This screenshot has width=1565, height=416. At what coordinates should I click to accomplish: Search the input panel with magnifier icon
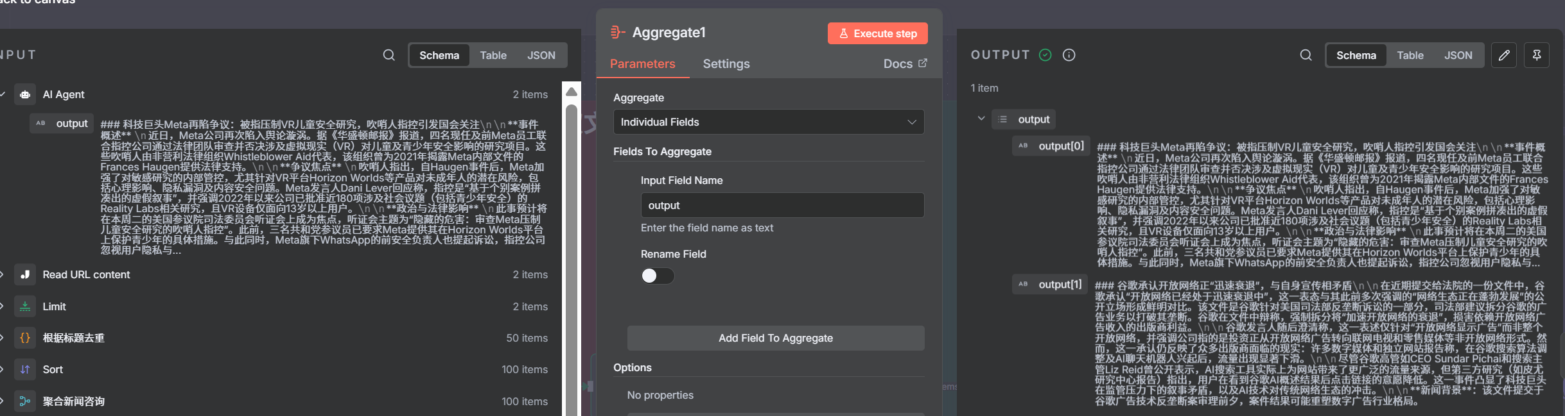pos(389,55)
